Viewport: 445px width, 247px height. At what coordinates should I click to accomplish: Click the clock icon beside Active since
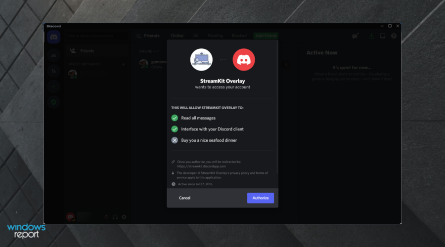pos(174,184)
